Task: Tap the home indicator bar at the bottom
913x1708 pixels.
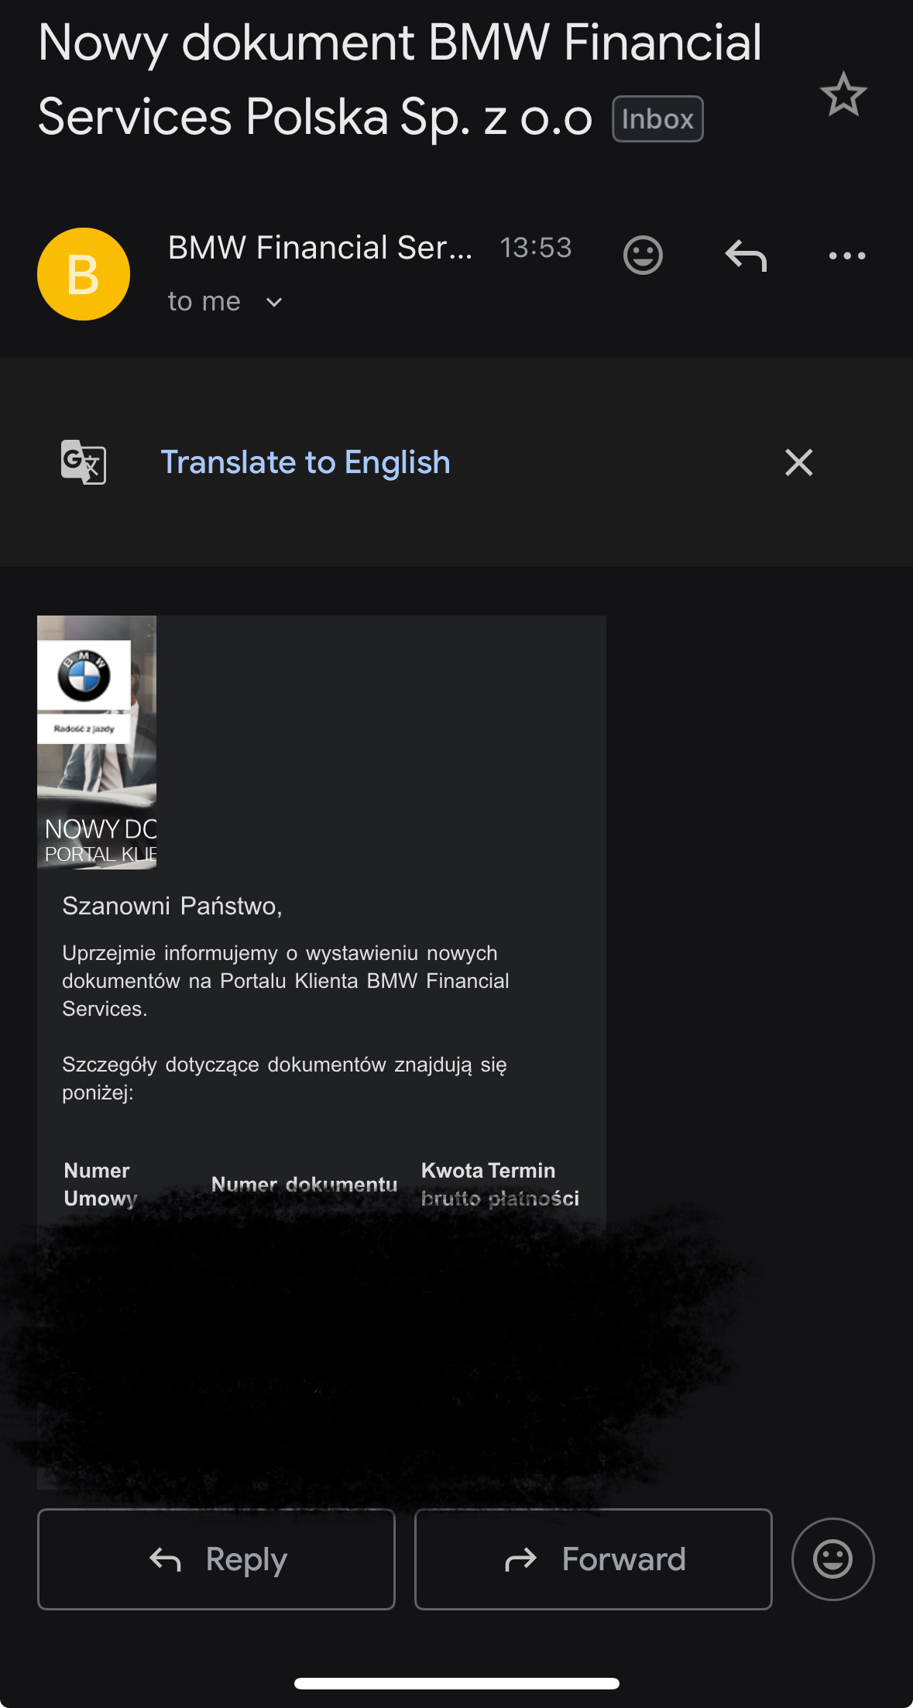Action: coord(456,1683)
